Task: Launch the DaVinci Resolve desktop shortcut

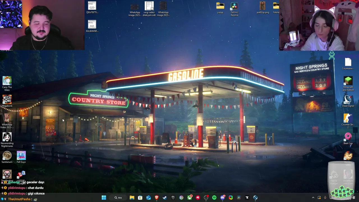Action: (234, 9)
